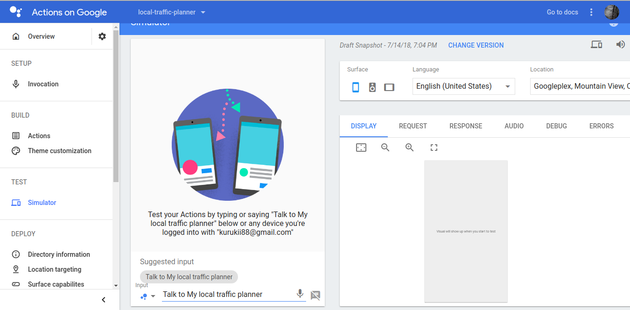Click the sidebar scrollbar down arrow
630x310 pixels.
pyautogui.click(x=116, y=286)
